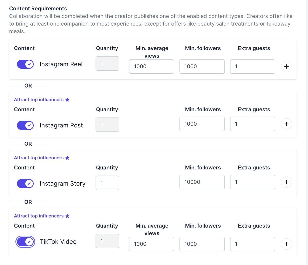Click TikTok Video extra guests field
The image size is (308, 265).
point(252,244)
